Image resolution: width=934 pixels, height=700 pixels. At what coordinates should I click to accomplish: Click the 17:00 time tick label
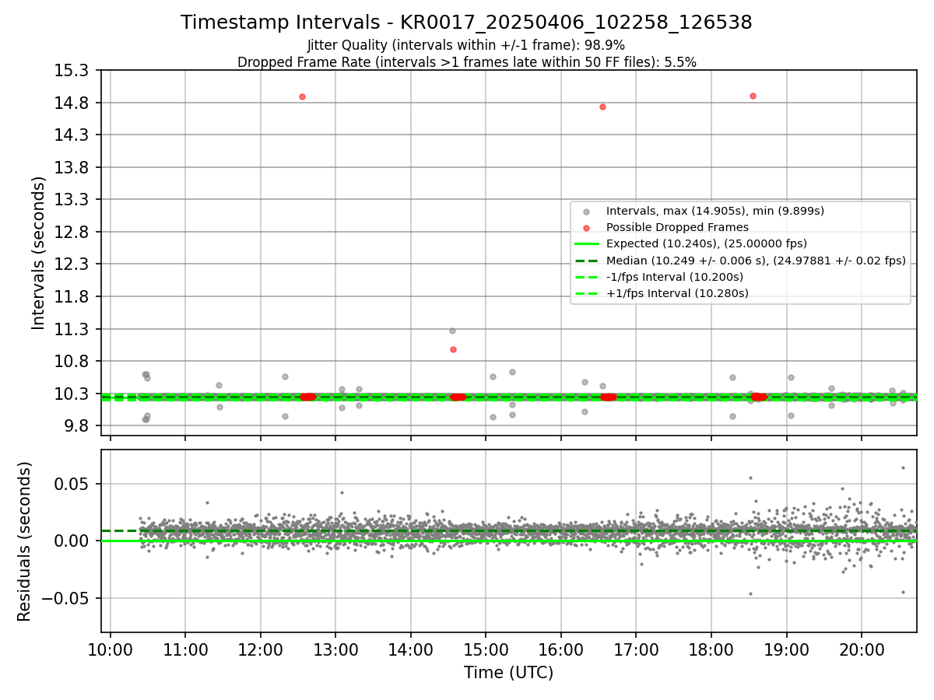click(x=636, y=650)
